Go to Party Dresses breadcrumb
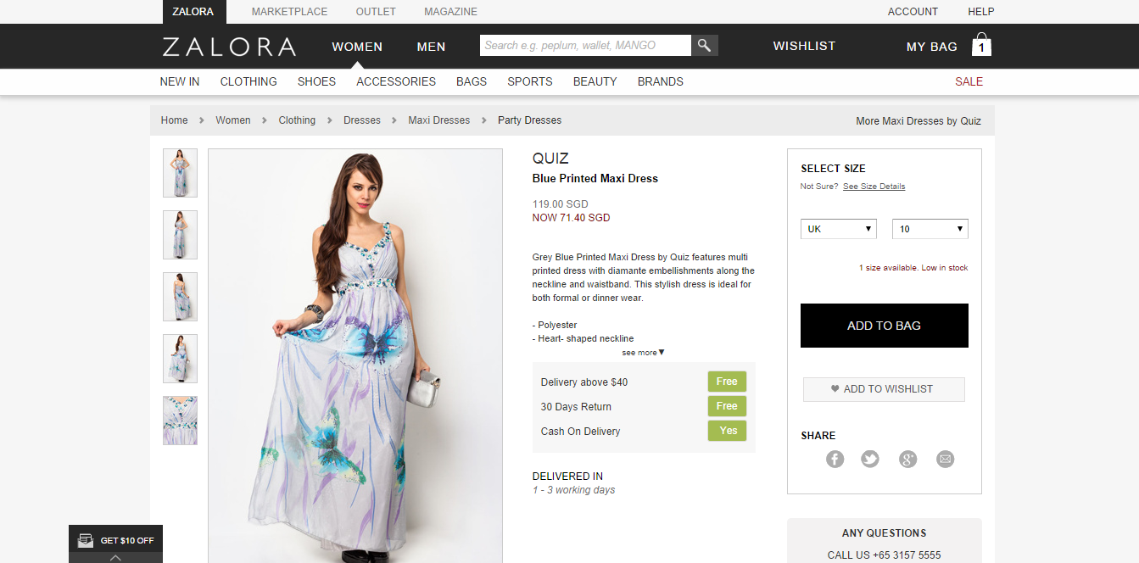The image size is (1139, 563). [x=529, y=120]
